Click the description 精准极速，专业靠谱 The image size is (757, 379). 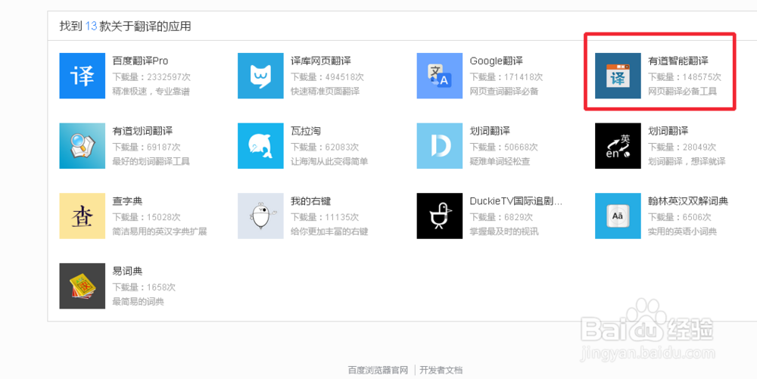coord(151,91)
